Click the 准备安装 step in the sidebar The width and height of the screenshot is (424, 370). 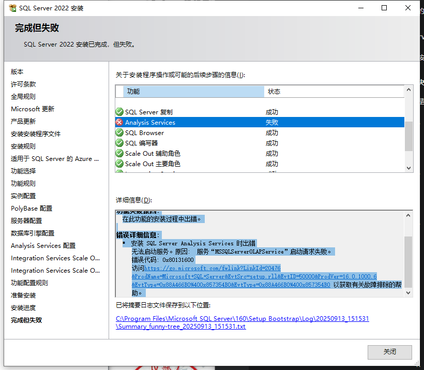[x=23, y=295]
